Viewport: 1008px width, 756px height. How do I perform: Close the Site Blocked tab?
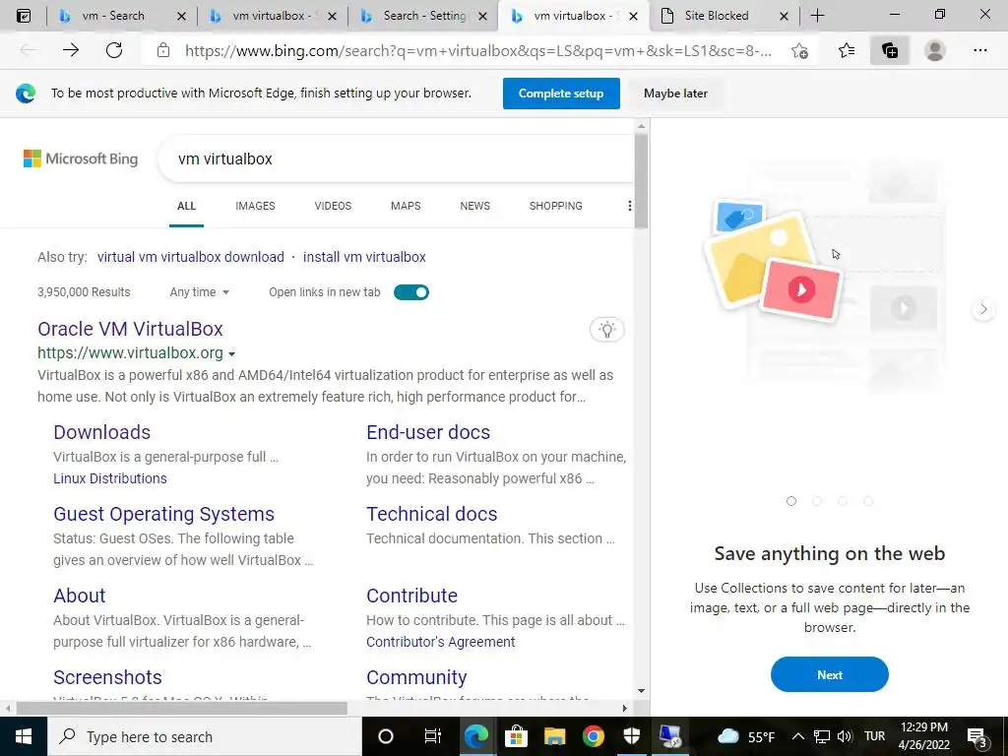(784, 16)
